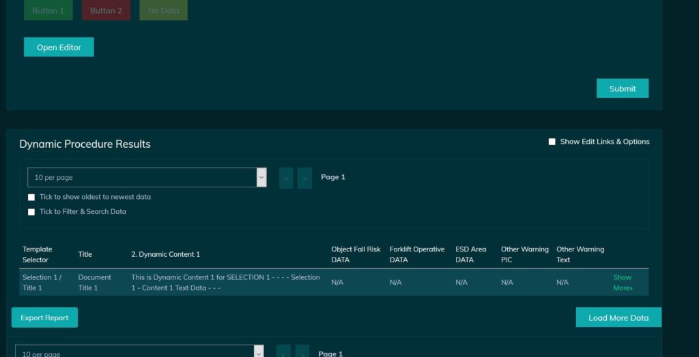The height and width of the screenshot is (357, 699).
Task: Click the next page arrow in the bottom pagination
Action: (x=302, y=352)
